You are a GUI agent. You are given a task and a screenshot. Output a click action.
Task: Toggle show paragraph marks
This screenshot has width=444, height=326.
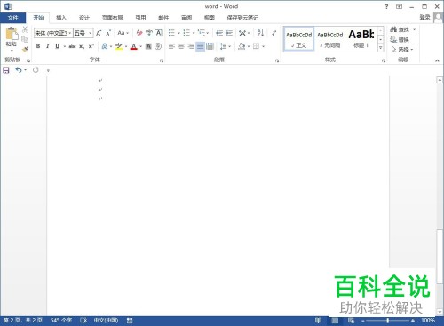(x=274, y=33)
